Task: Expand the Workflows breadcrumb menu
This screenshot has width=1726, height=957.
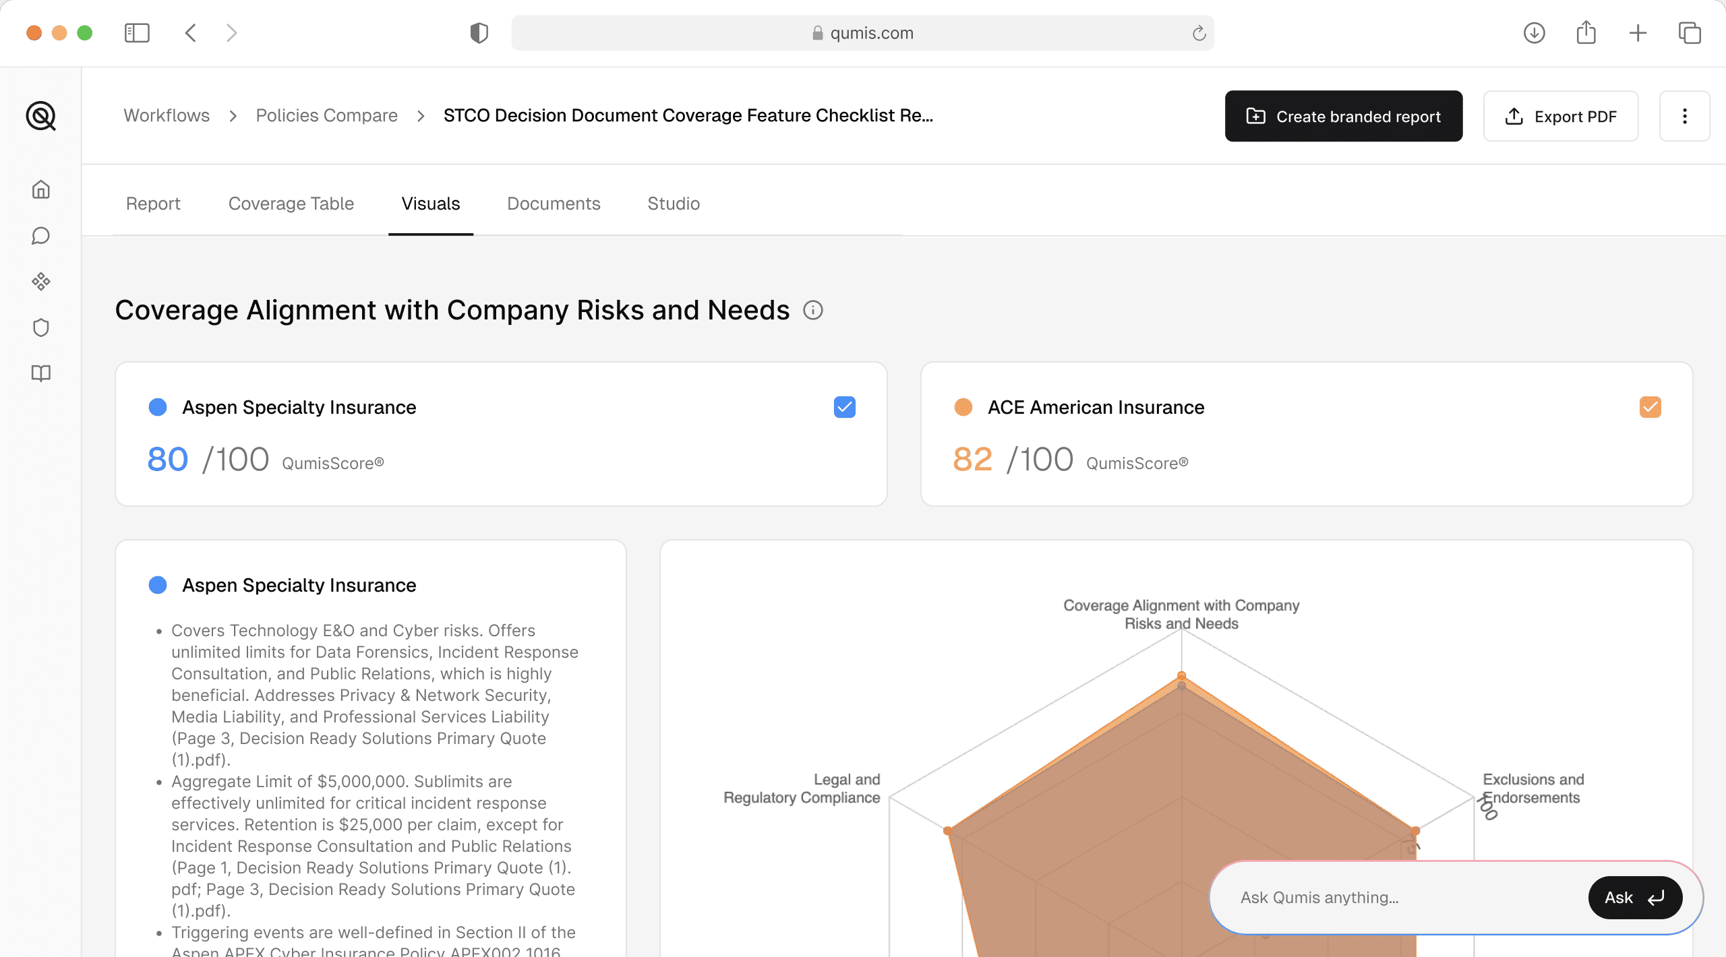Action: coord(167,115)
